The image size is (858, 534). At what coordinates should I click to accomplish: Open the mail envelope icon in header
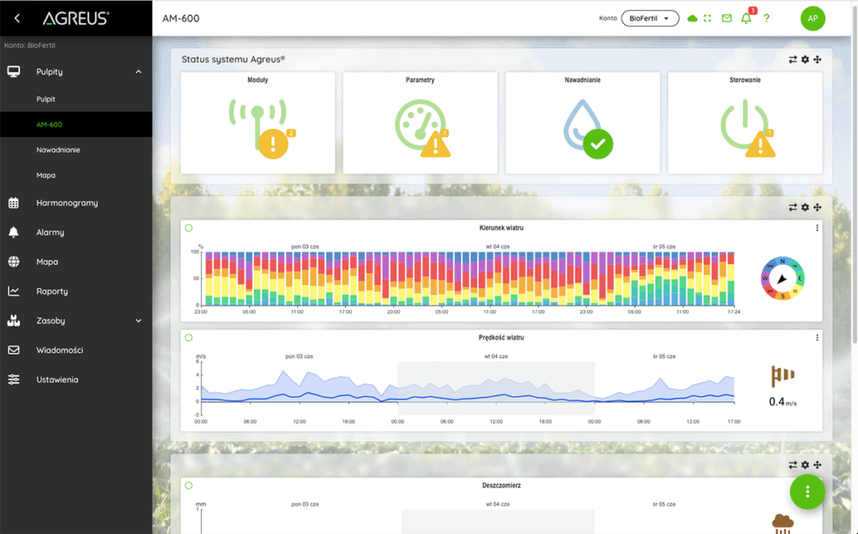[x=726, y=18]
